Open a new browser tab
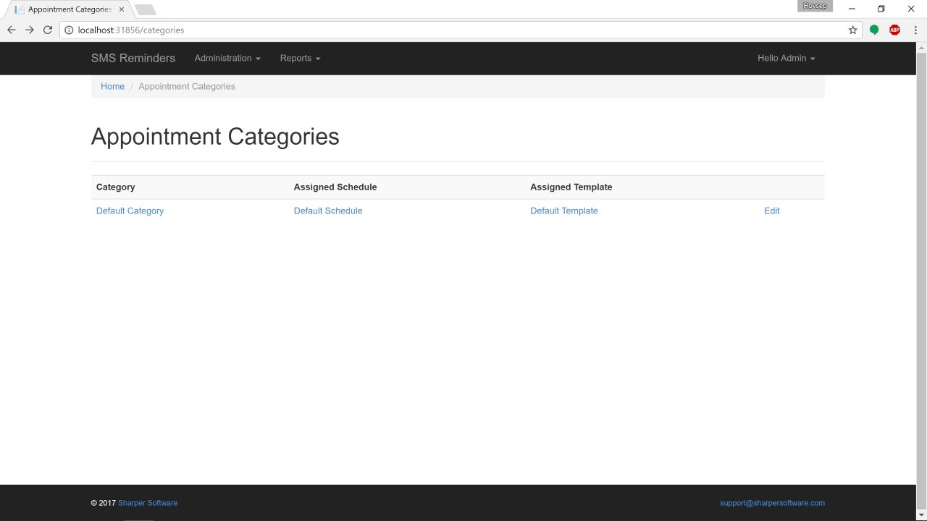 pyautogui.click(x=145, y=9)
